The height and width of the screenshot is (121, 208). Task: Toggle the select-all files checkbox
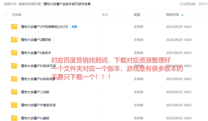(5, 15)
